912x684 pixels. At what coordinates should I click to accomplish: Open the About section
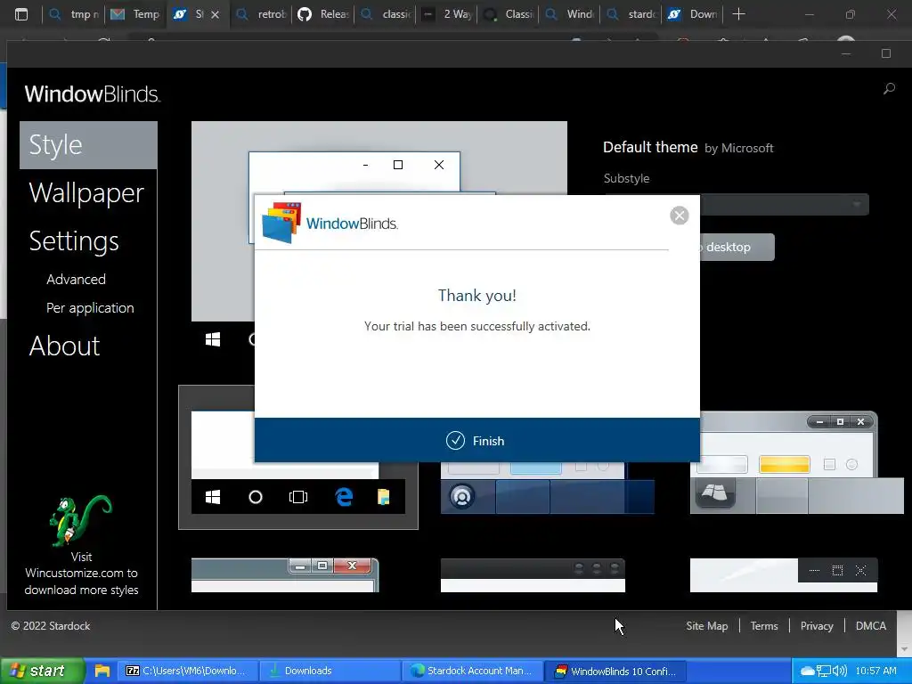click(64, 346)
